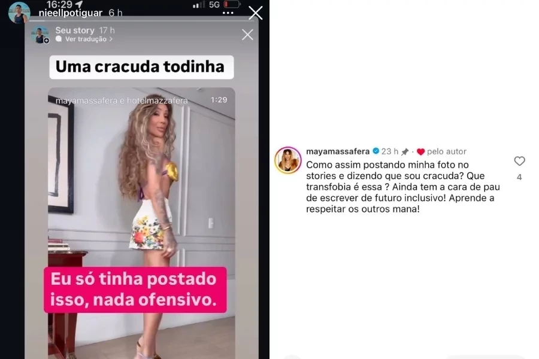
Task: Click the red heart liked by author icon
Action: 421,151
